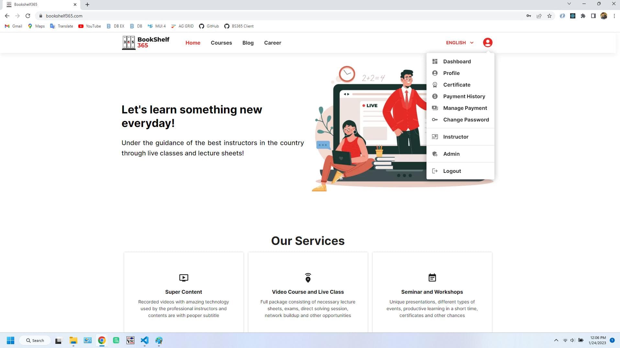Open the saved passwords key icon
The width and height of the screenshot is (620, 348).
pos(529,16)
